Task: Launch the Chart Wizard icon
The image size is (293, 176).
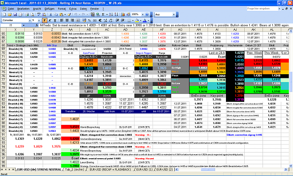Action: 122,15
